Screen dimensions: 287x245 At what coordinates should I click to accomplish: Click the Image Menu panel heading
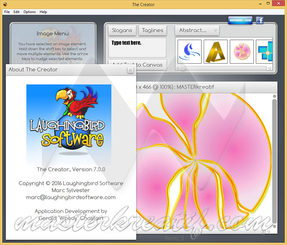tap(52, 33)
